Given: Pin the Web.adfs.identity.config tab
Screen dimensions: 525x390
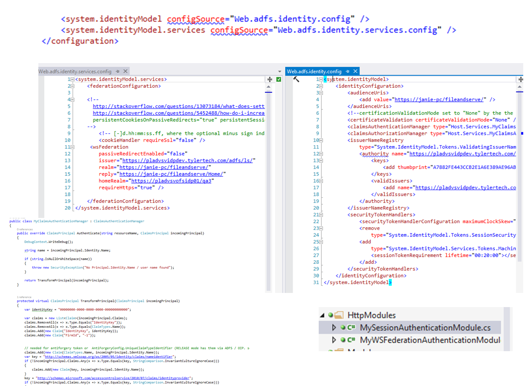Looking at the screenshot, I should [x=348, y=71].
